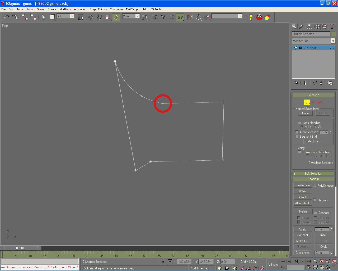
Task: Open the View reference coordinate dropdown
Action: click(131, 16)
